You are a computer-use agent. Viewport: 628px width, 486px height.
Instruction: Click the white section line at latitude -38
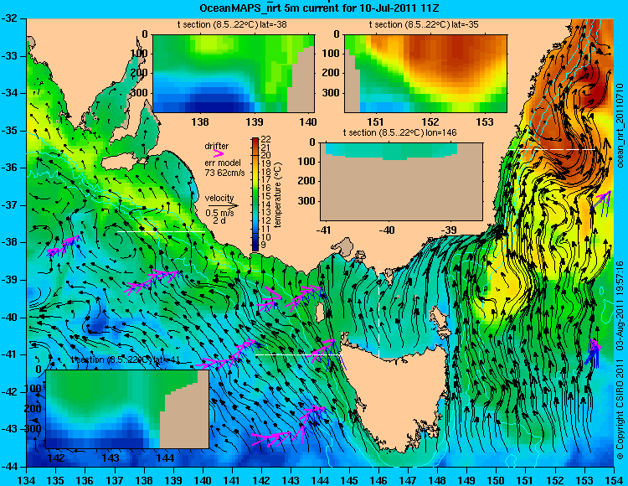coord(161,232)
